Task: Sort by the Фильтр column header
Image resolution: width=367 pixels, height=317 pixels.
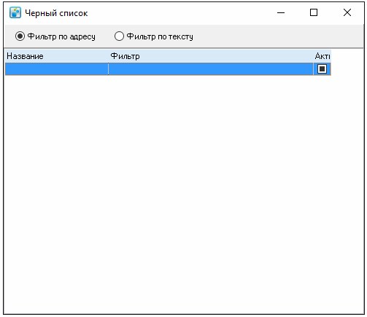Action: (211, 56)
